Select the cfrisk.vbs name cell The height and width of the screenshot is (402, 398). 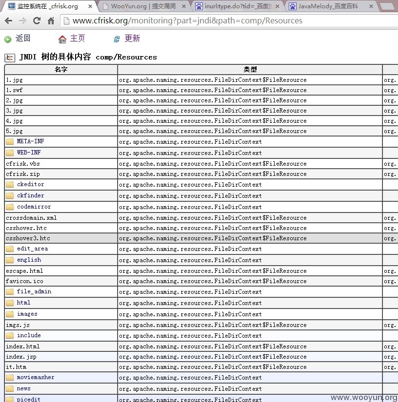tap(61, 164)
